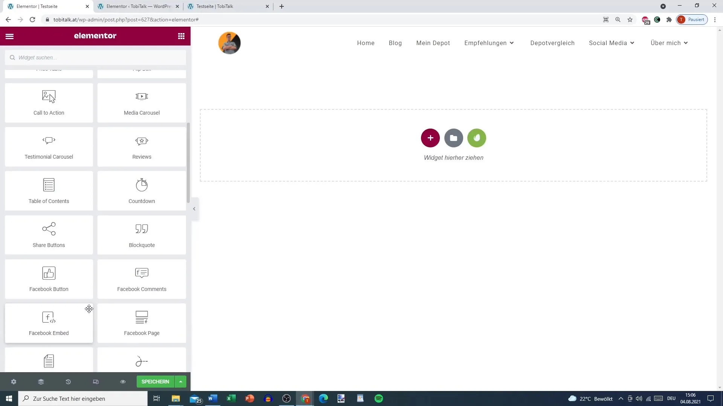Click the Table of Contents widget icon
This screenshot has width=723, height=406.
click(x=49, y=185)
